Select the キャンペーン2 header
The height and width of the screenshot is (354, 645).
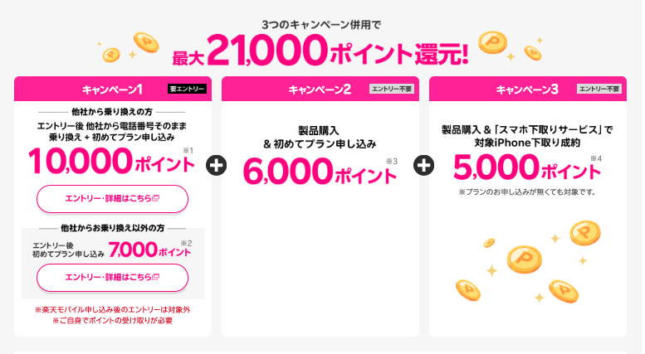pos(320,89)
